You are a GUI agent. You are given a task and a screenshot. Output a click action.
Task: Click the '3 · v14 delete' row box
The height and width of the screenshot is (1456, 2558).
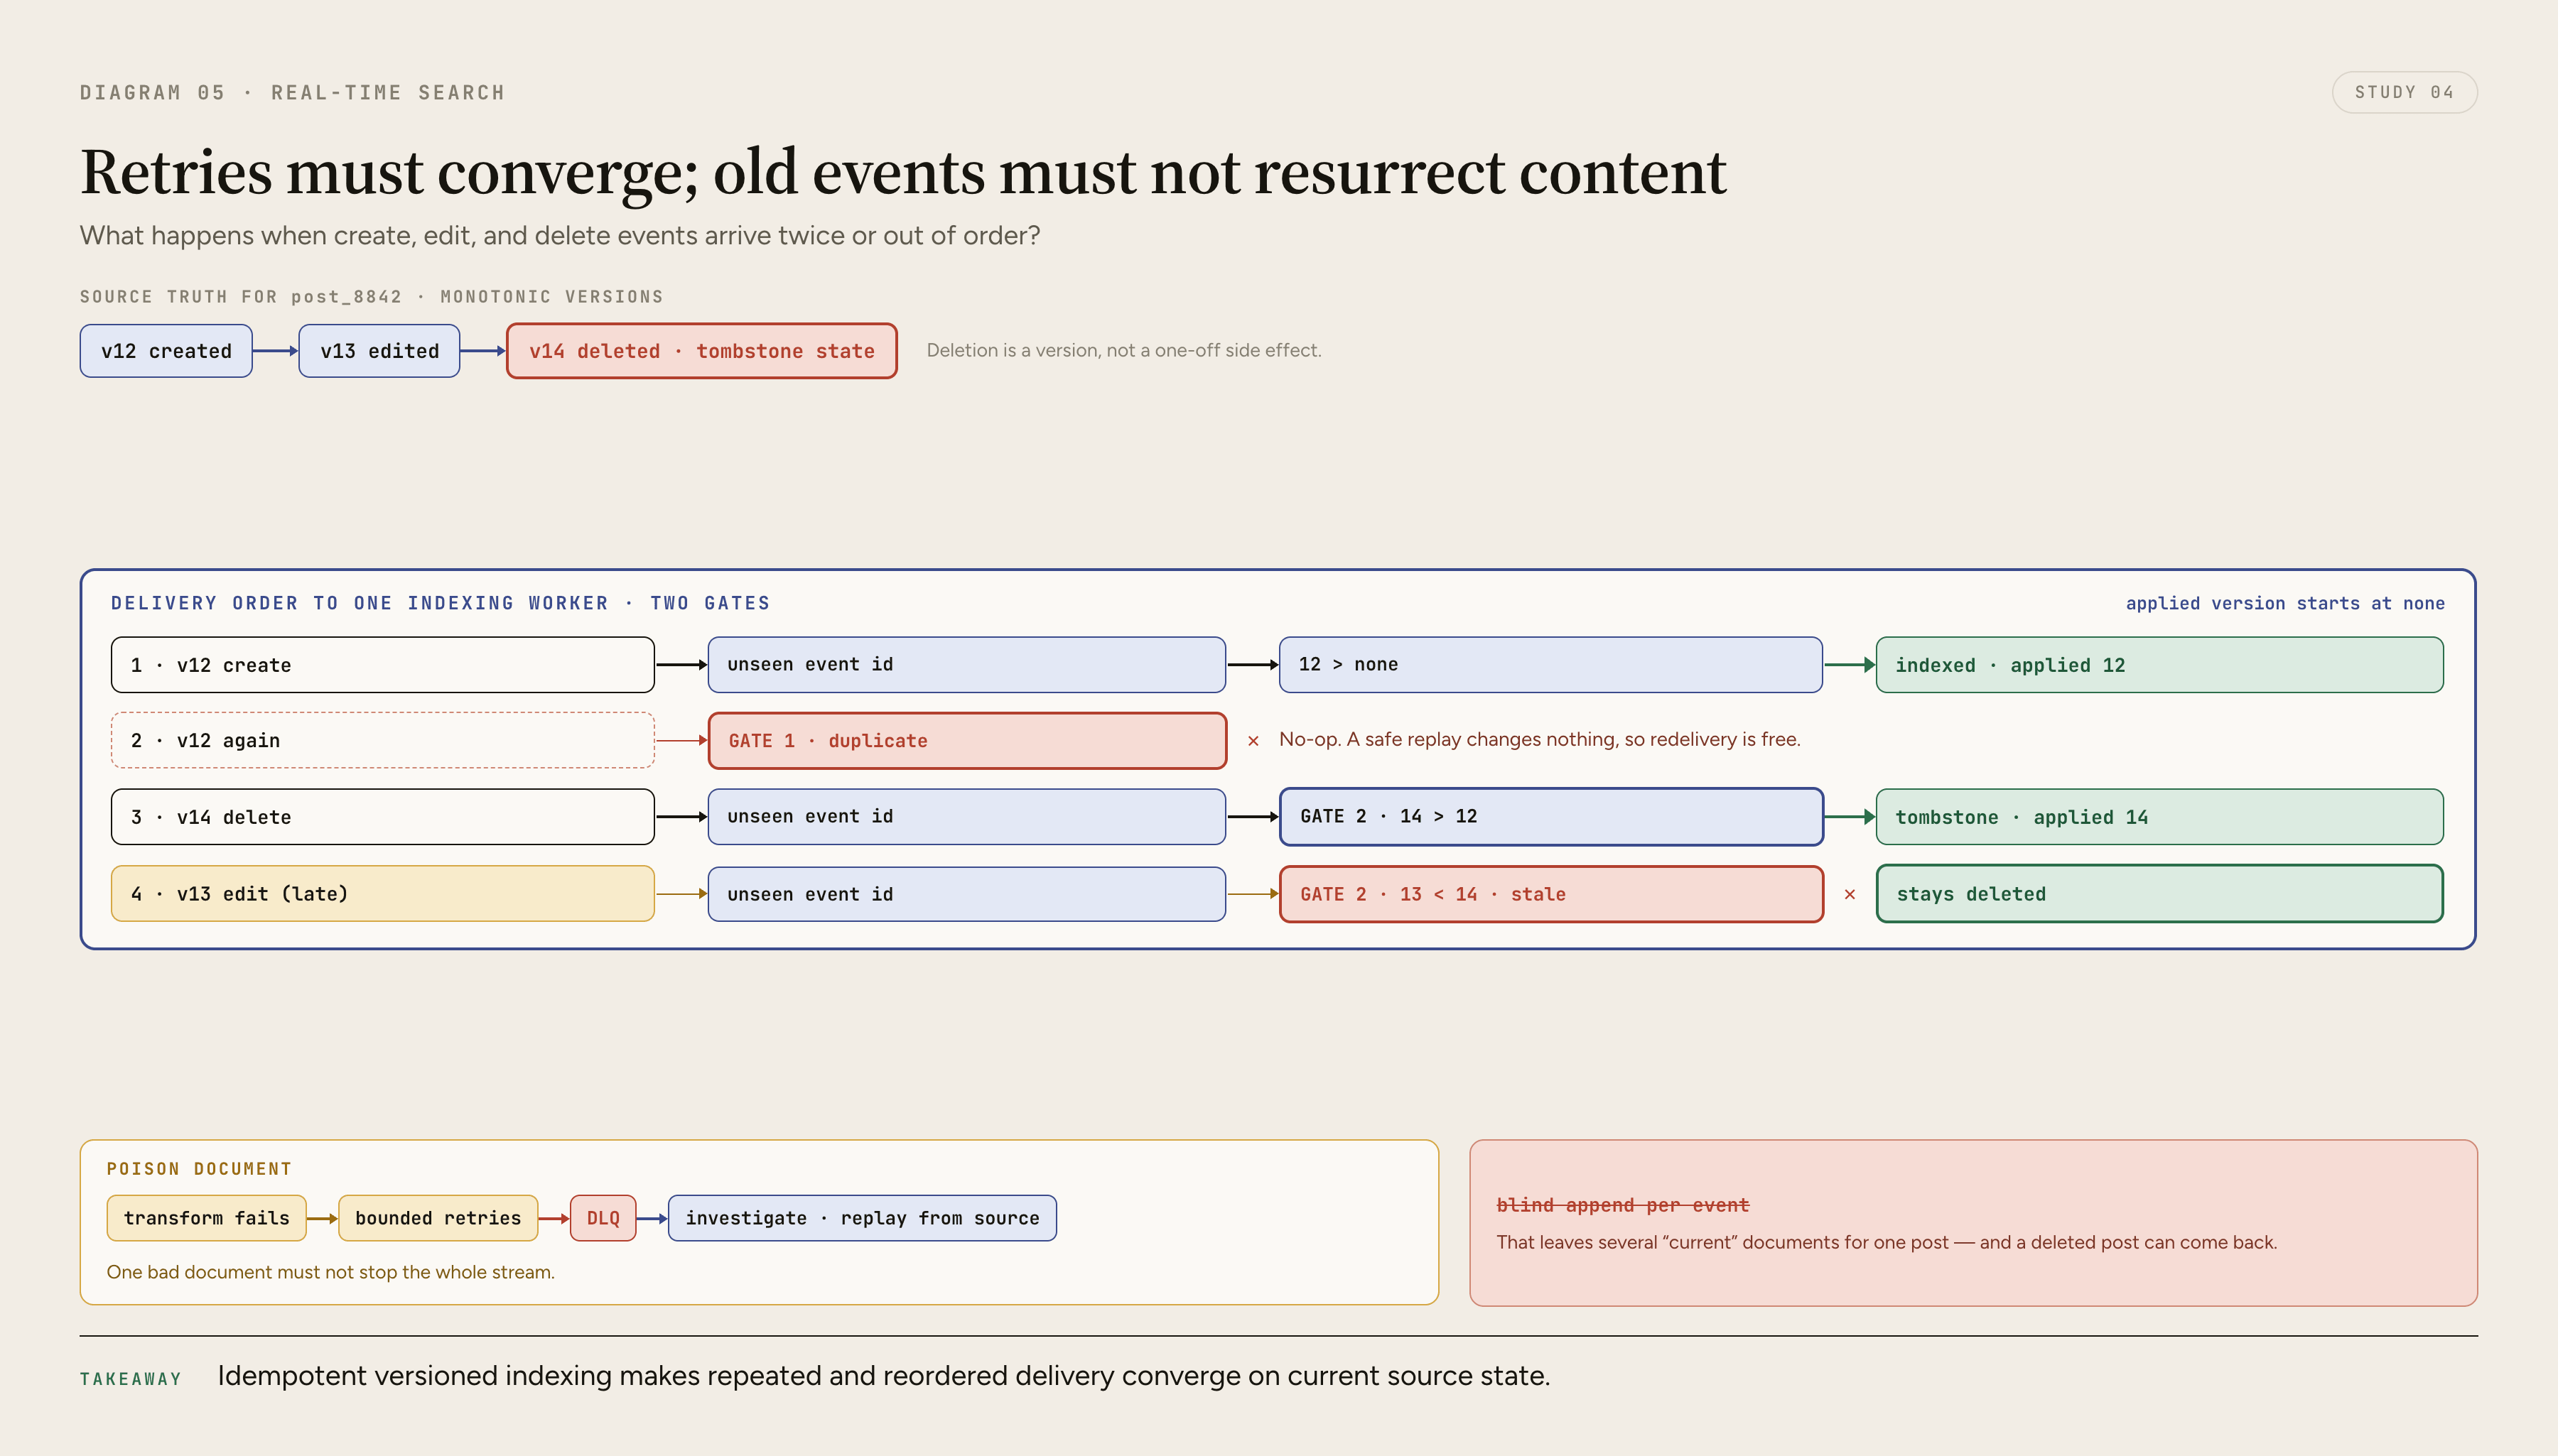click(x=382, y=817)
